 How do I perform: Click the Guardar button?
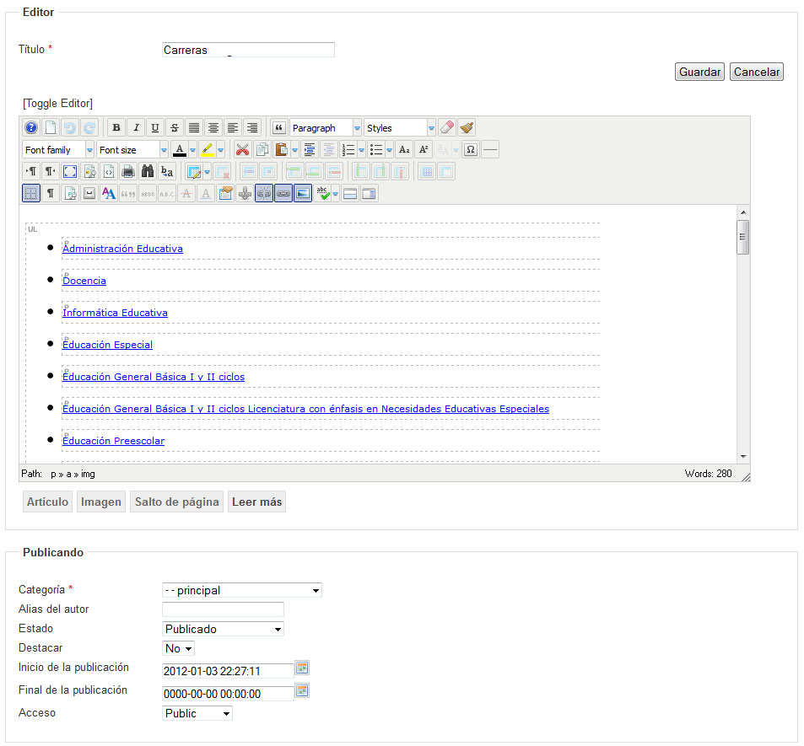tap(699, 72)
